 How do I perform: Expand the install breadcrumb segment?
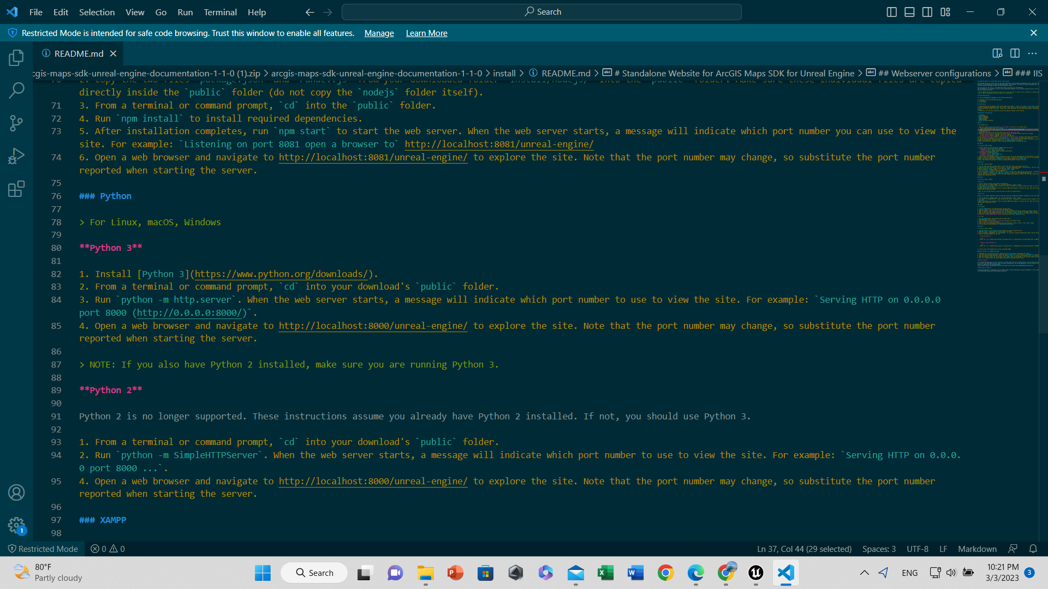pos(504,73)
